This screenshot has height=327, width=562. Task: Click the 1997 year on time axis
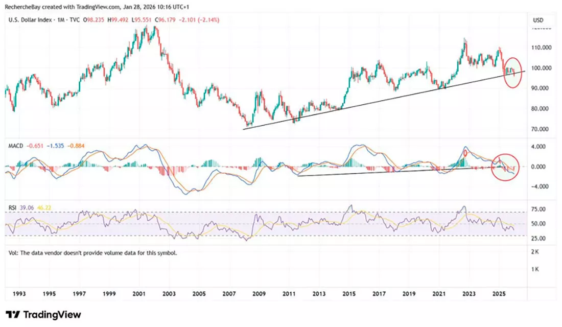coord(79,294)
